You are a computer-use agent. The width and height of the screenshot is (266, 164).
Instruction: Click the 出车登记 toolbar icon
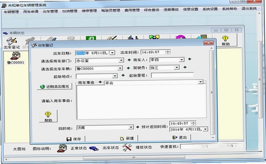pyautogui.click(x=12, y=43)
